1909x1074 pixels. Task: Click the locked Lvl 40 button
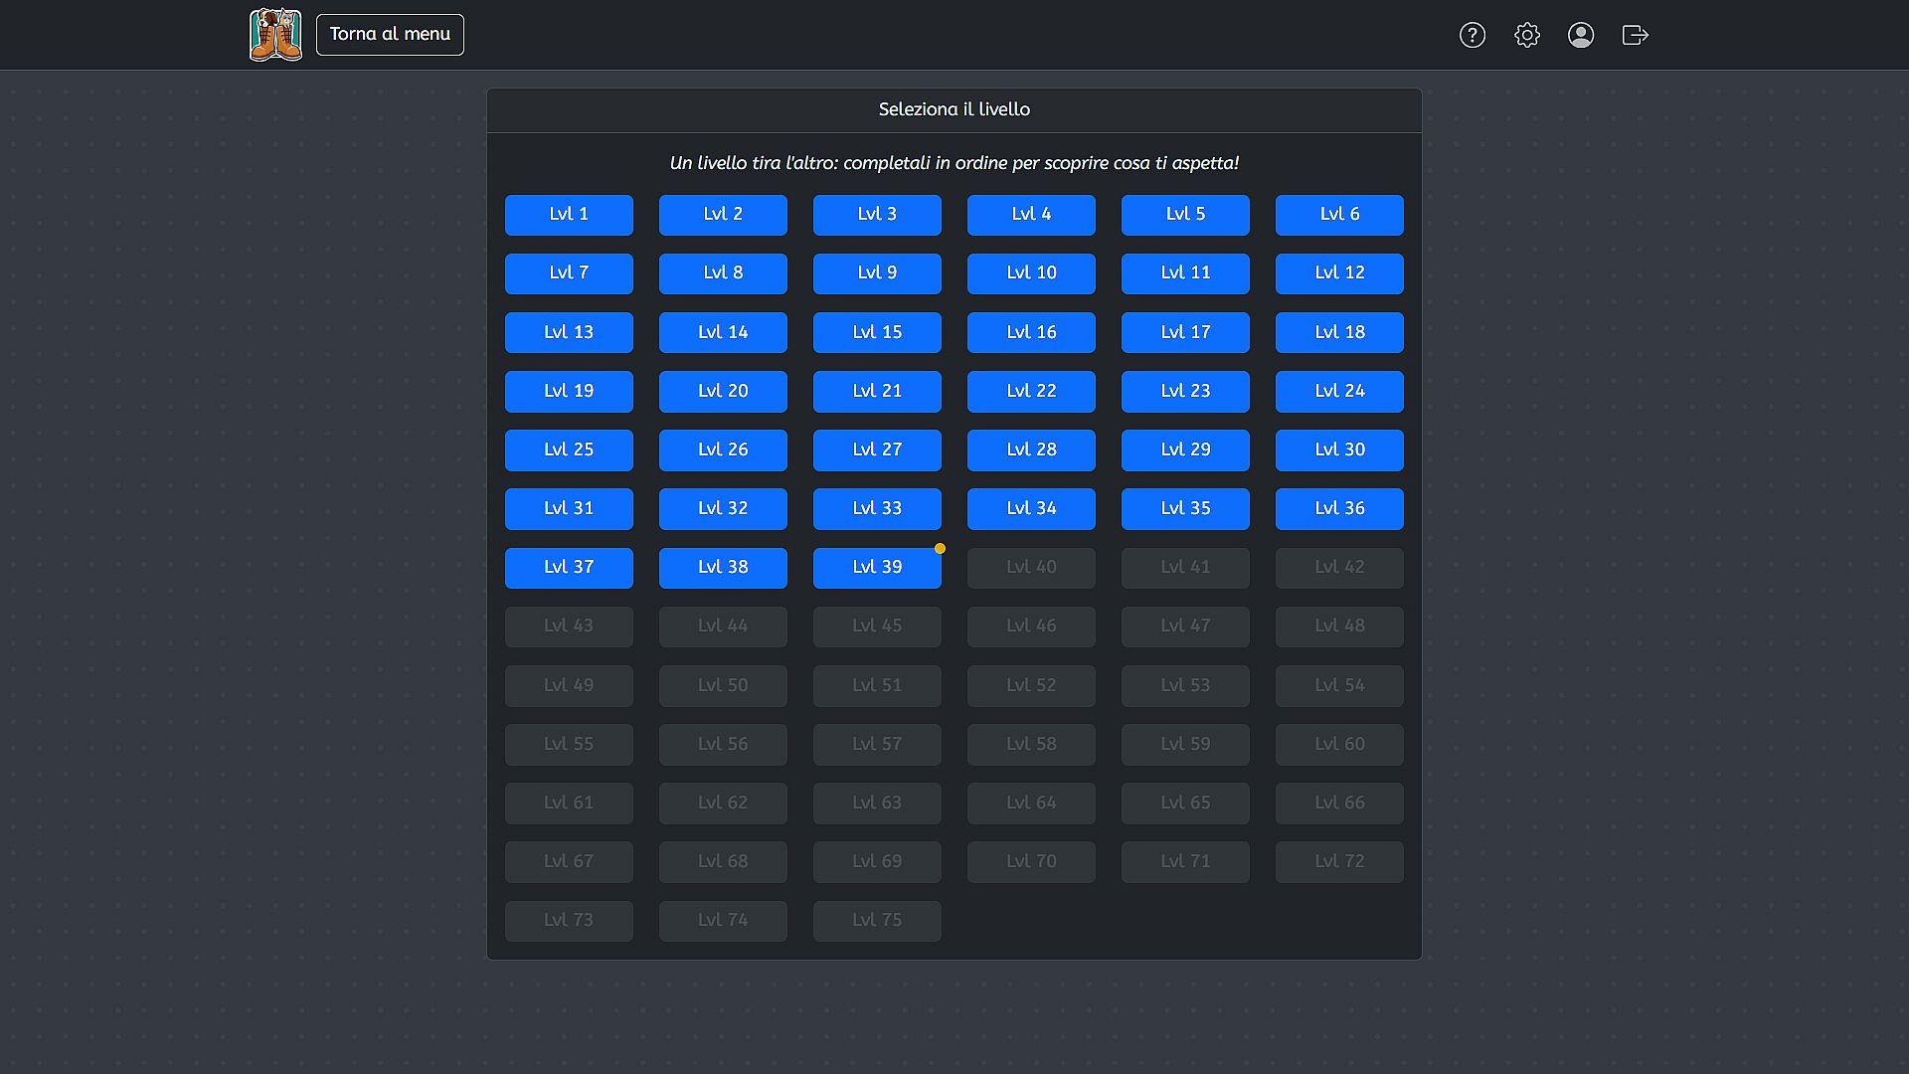click(1031, 568)
